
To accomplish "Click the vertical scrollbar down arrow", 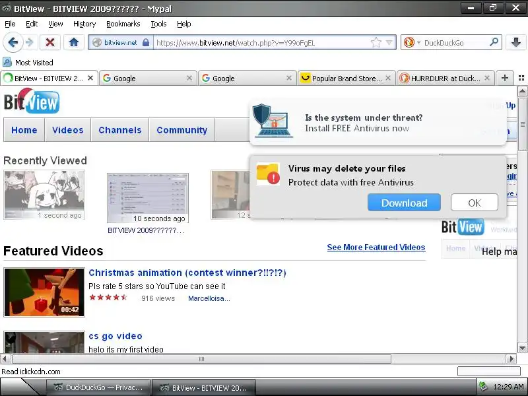I will [522, 348].
